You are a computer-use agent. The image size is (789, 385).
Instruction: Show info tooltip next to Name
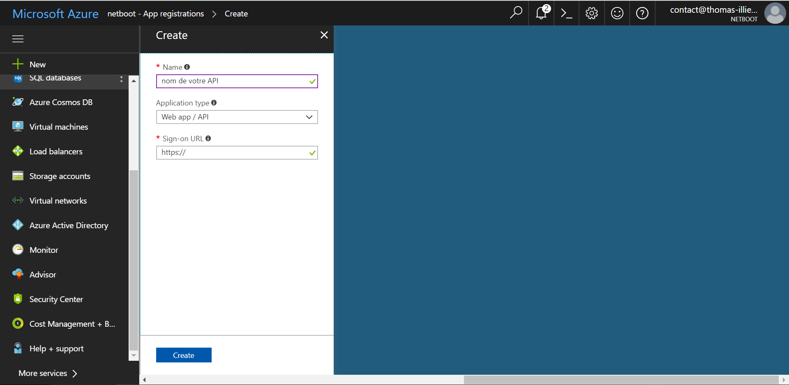tap(187, 67)
